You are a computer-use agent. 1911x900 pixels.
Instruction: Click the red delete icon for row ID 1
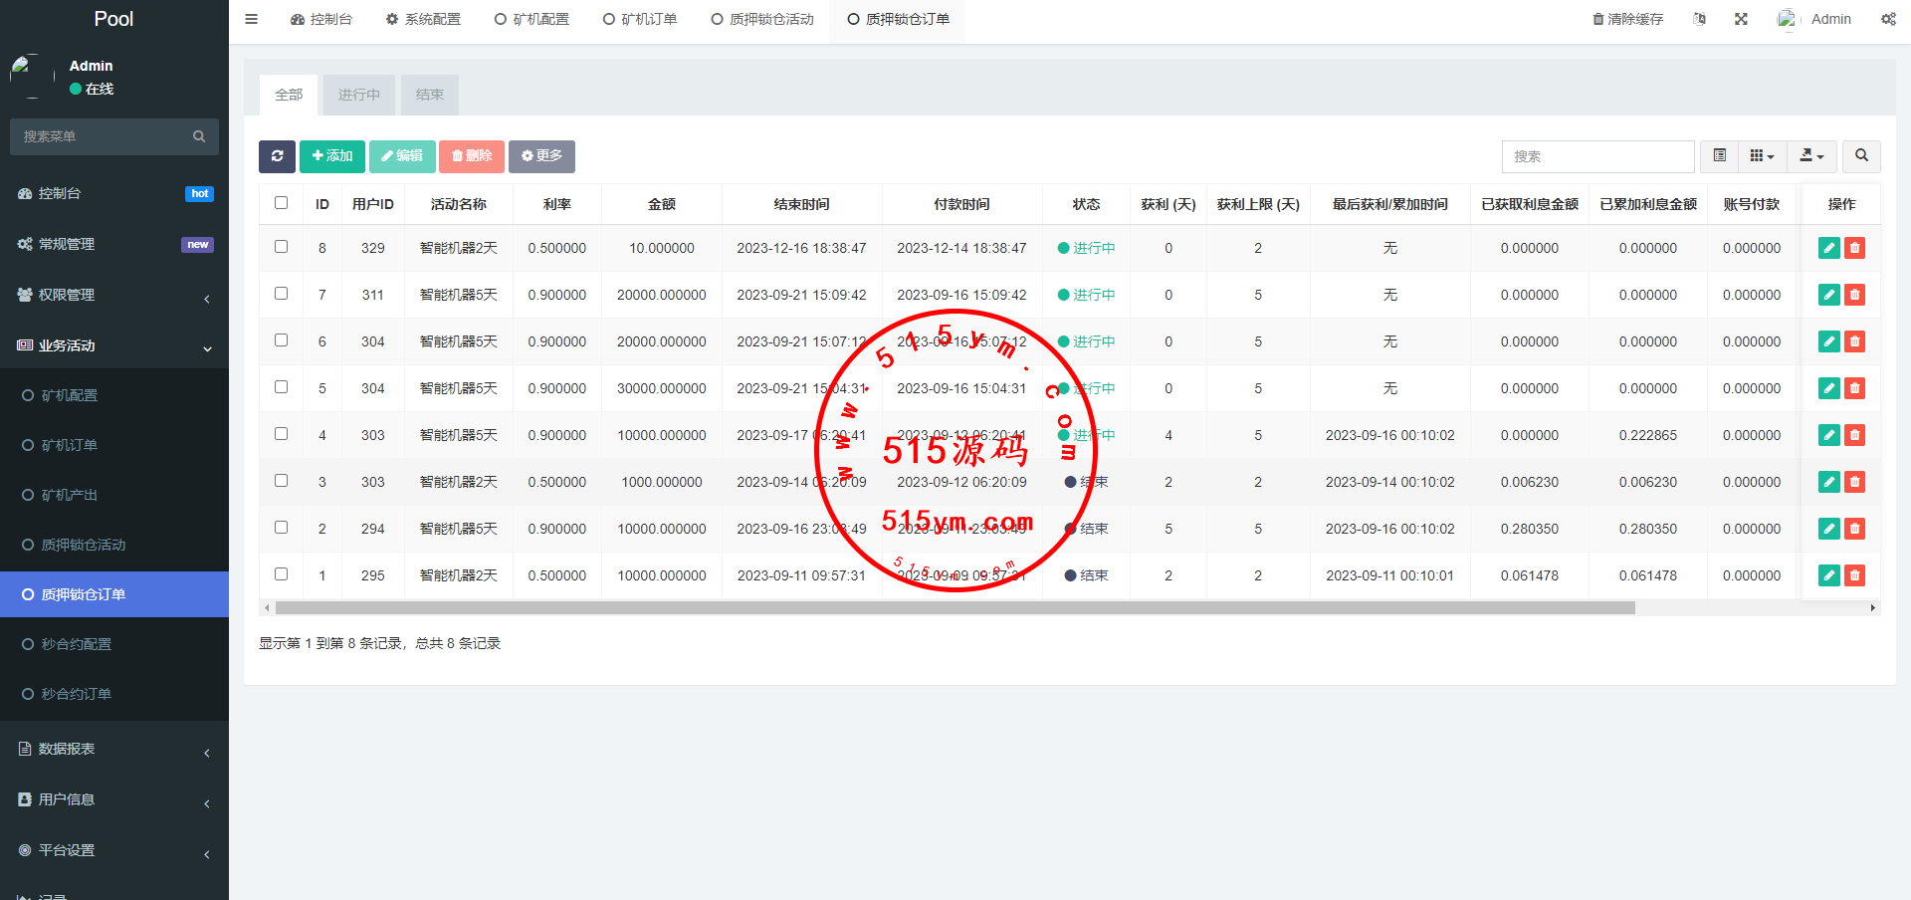(x=1854, y=575)
